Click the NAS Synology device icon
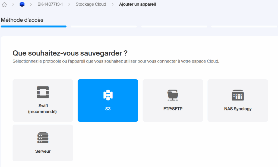Screen dimensions: 278x167 [x=238, y=94]
